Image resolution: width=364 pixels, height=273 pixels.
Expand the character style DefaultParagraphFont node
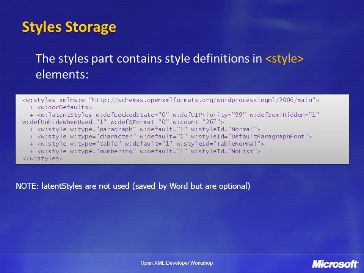tap(31, 137)
